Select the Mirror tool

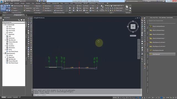coord(86,8)
